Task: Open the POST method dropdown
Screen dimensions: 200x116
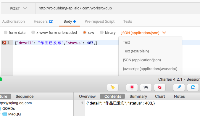Action: pyautogui.click(x=18, y=8)
